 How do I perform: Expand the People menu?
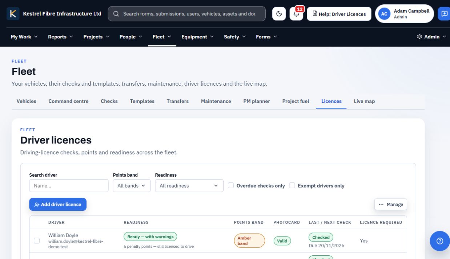pyautogui.click(x=131, y=37)
